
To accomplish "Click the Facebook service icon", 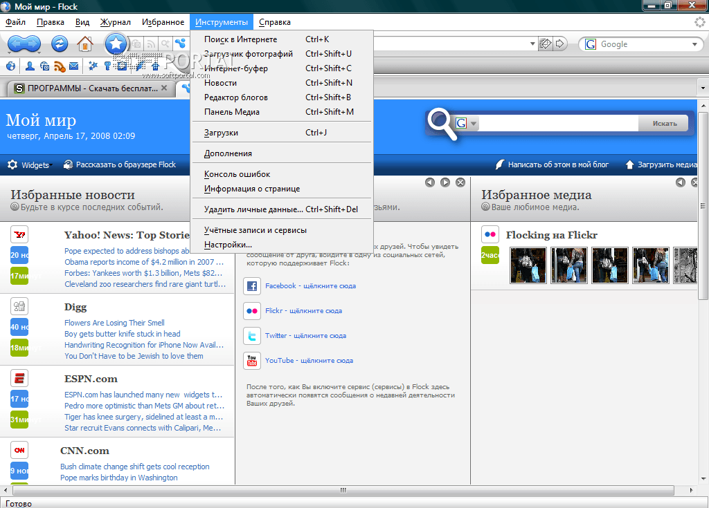I will [252, 286].
